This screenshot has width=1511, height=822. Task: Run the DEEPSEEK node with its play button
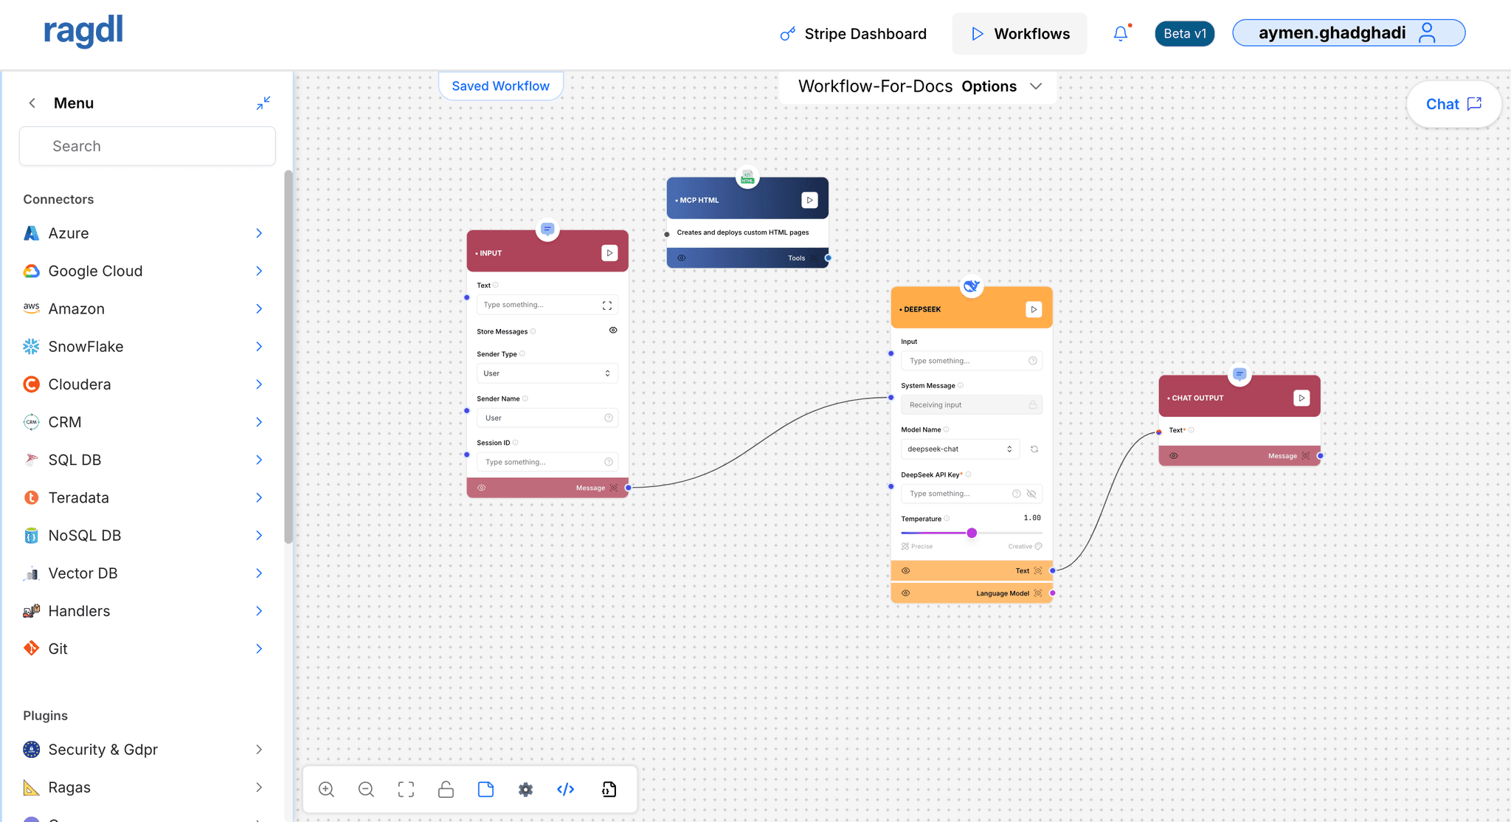1033,308
